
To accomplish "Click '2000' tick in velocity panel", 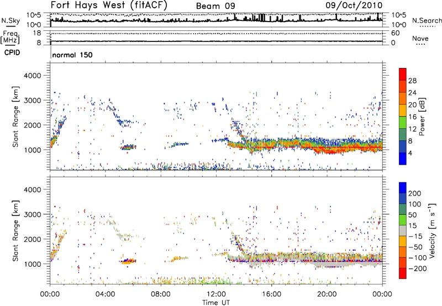I will click(32, 239).
